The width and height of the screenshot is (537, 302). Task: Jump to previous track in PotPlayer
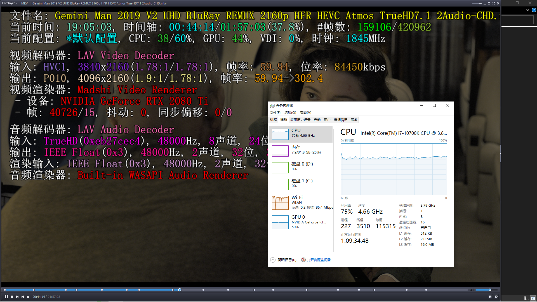pos(17,297)
